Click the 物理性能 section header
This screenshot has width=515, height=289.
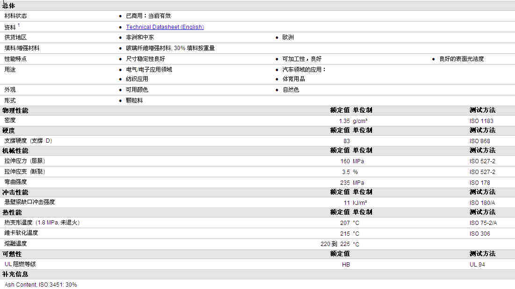click(15, 110)
